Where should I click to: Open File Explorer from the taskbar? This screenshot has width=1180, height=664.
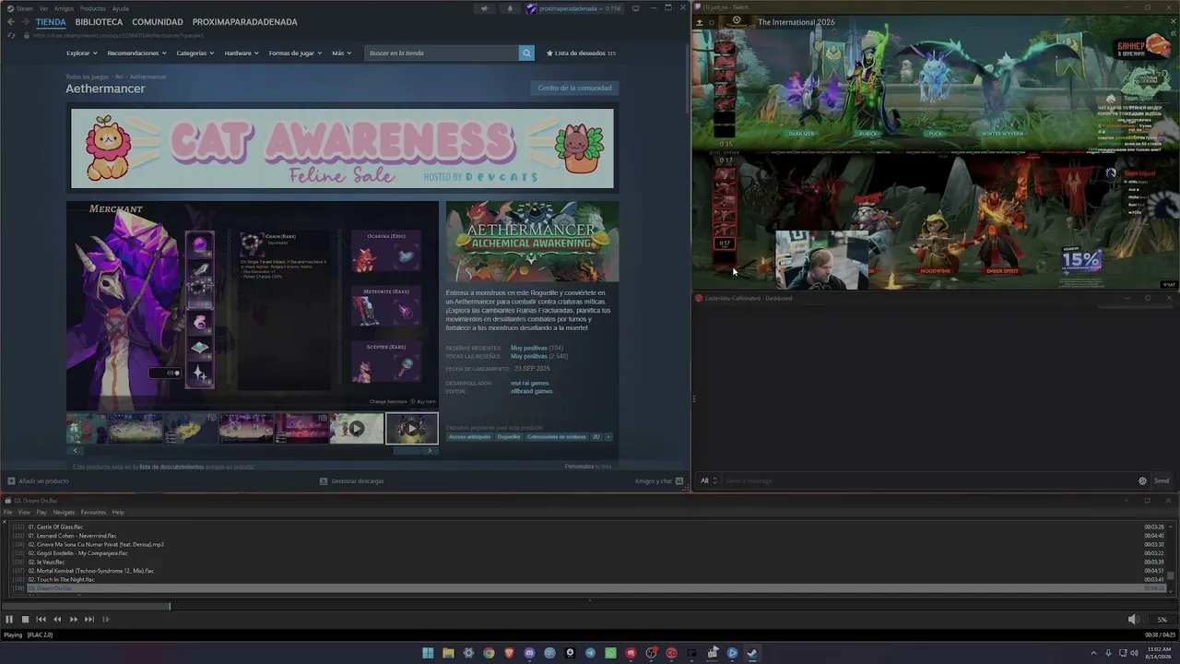(x=448, y=653)
